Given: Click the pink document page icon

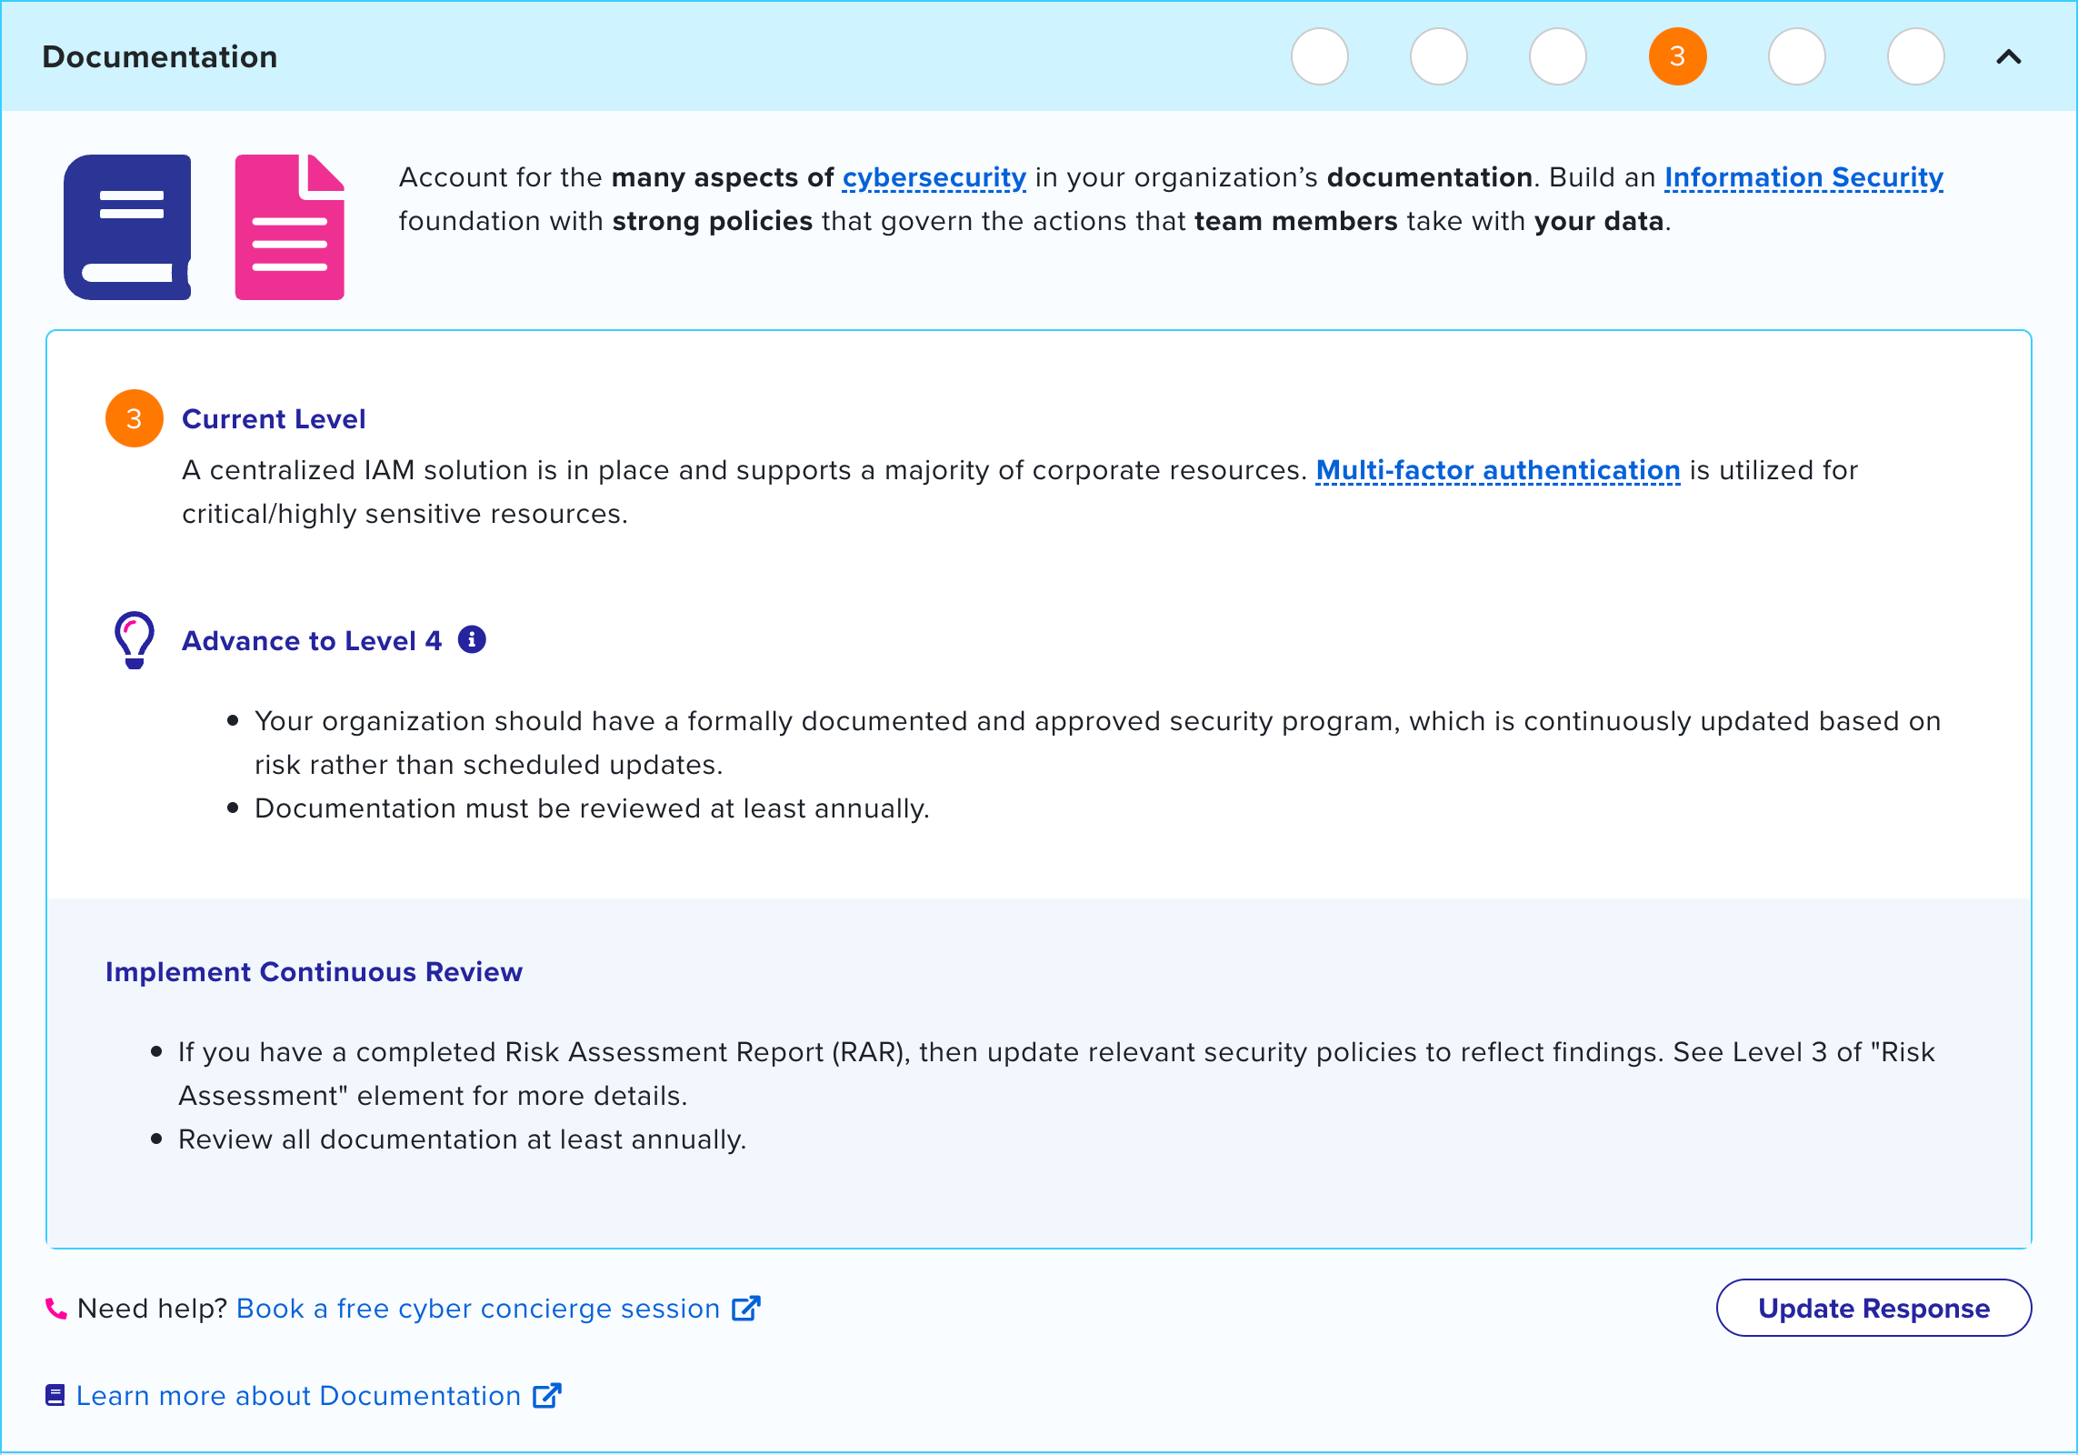Looking at the screenshot, I should coord(289,227).
